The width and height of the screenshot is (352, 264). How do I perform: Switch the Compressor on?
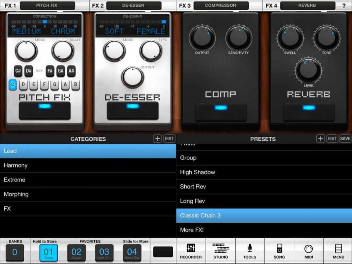tap(220, 110)
